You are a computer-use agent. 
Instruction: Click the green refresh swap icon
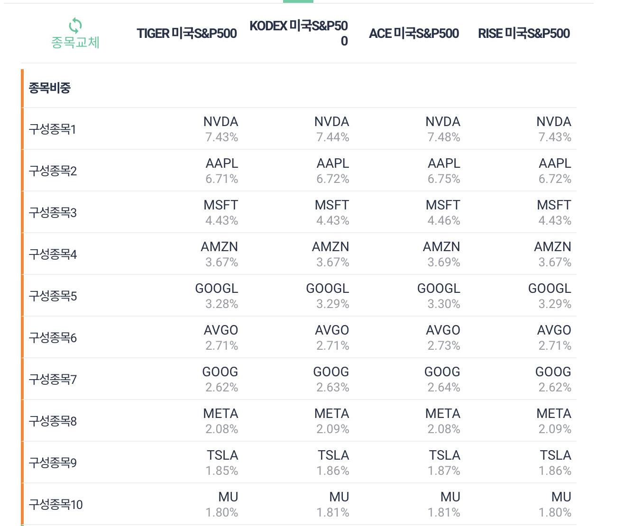(75, 25)
